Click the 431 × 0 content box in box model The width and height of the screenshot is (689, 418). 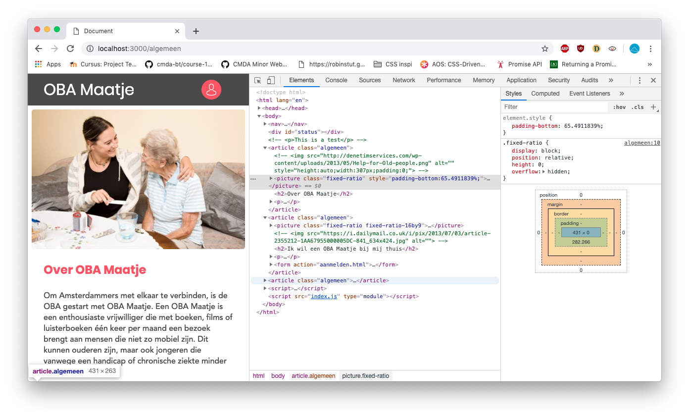click(x=581, y=232)
